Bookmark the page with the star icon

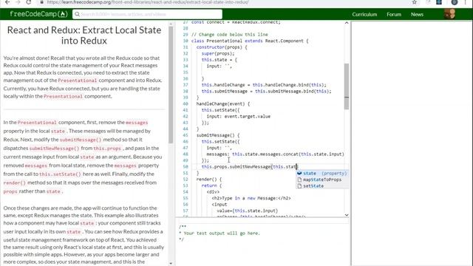click(x=415, y=2)
